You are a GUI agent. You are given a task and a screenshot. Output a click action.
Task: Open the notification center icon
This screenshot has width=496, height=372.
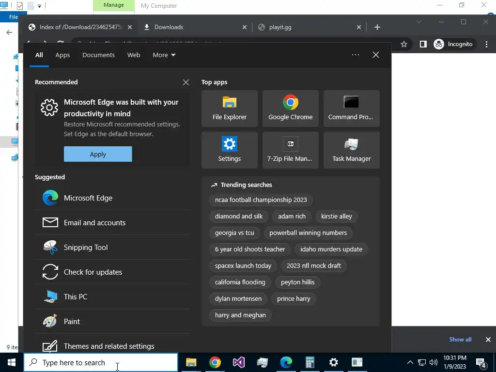pyautogui.click(x=481, y=362)
